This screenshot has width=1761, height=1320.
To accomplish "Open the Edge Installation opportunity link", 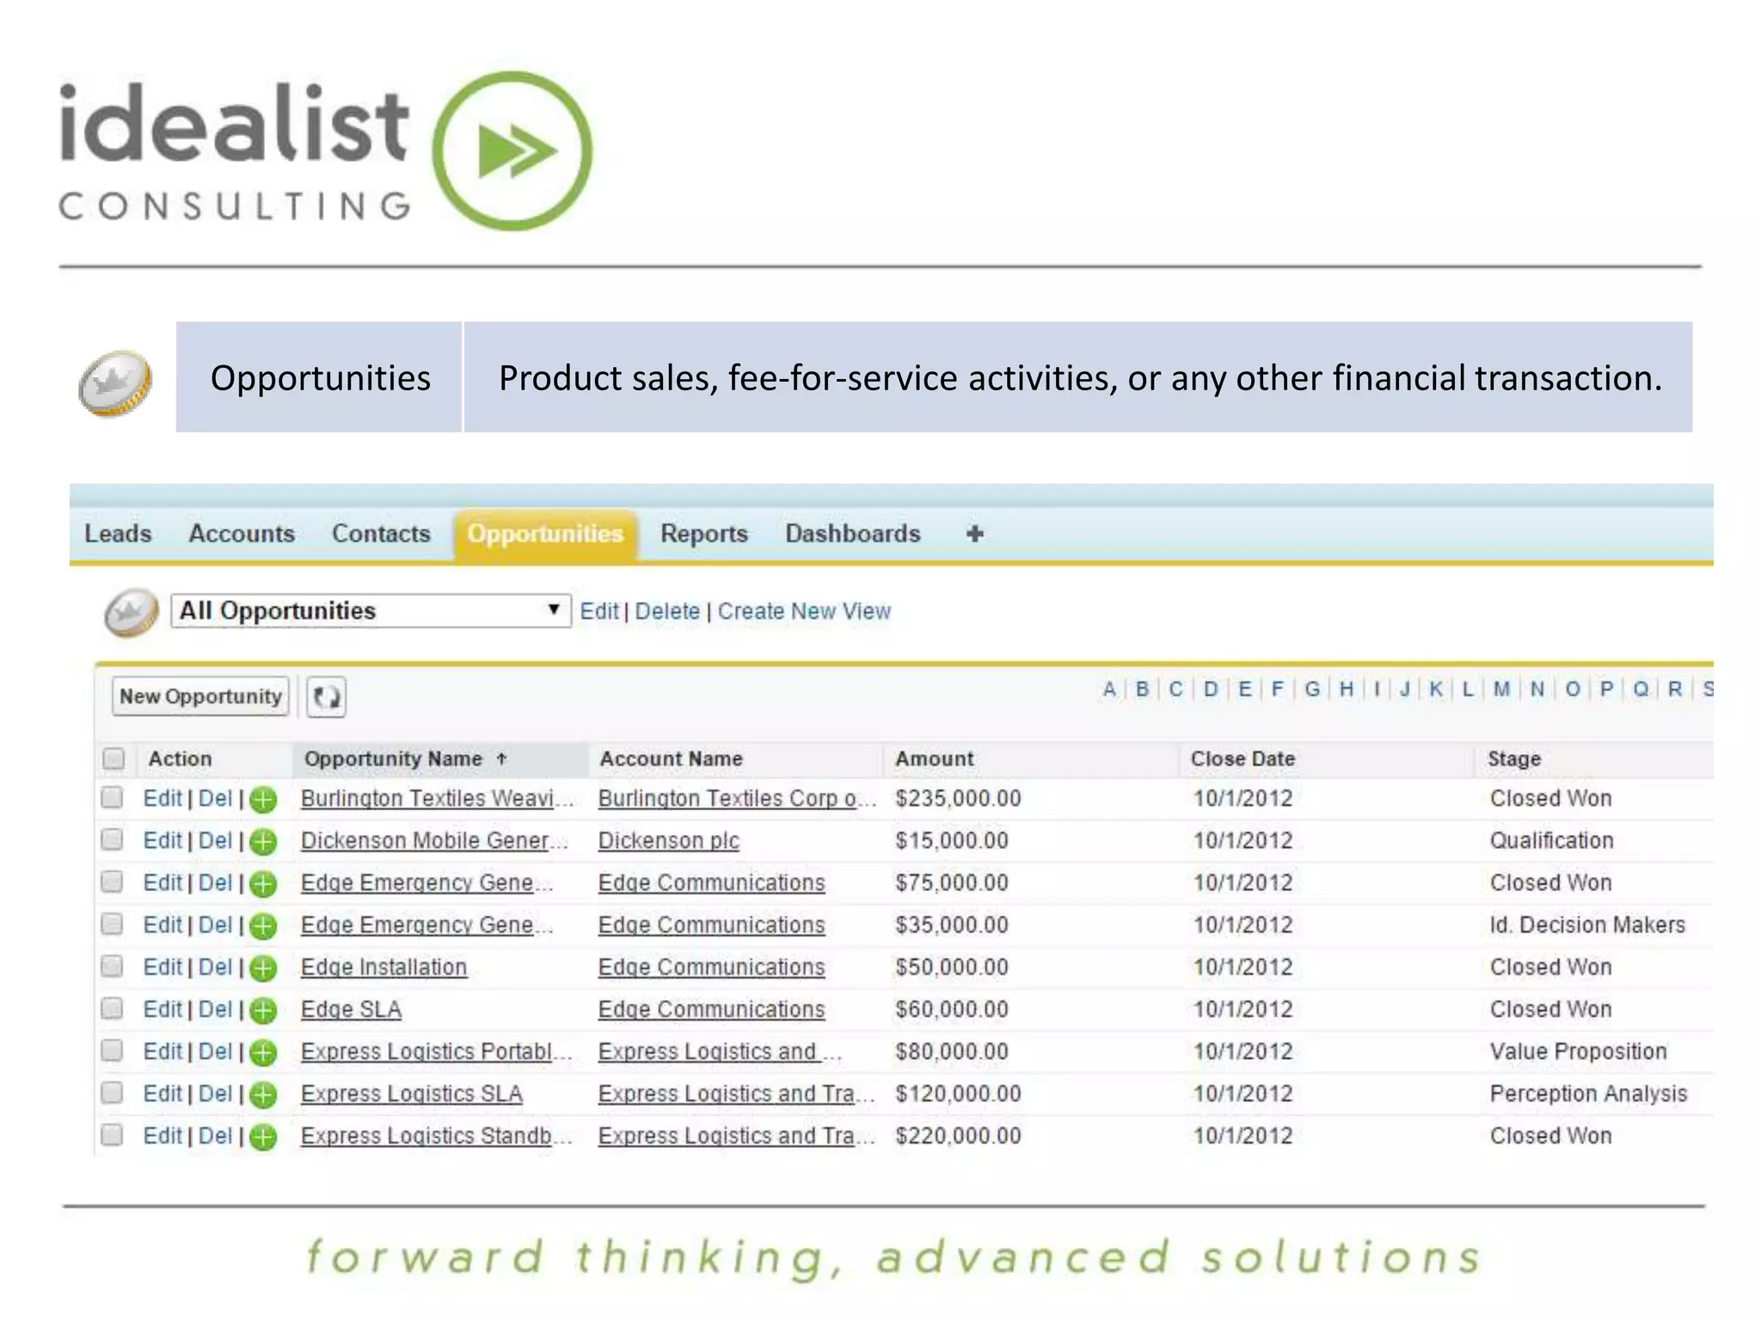I will coord(383,967).
